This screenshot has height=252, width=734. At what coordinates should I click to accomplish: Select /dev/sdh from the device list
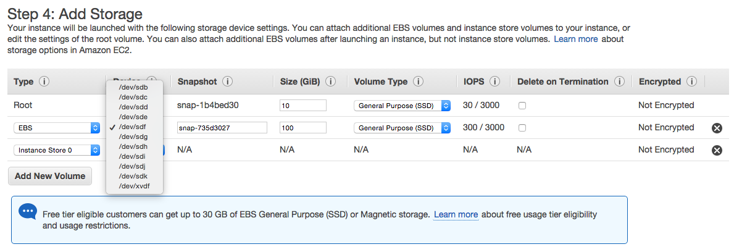[133, 146]
